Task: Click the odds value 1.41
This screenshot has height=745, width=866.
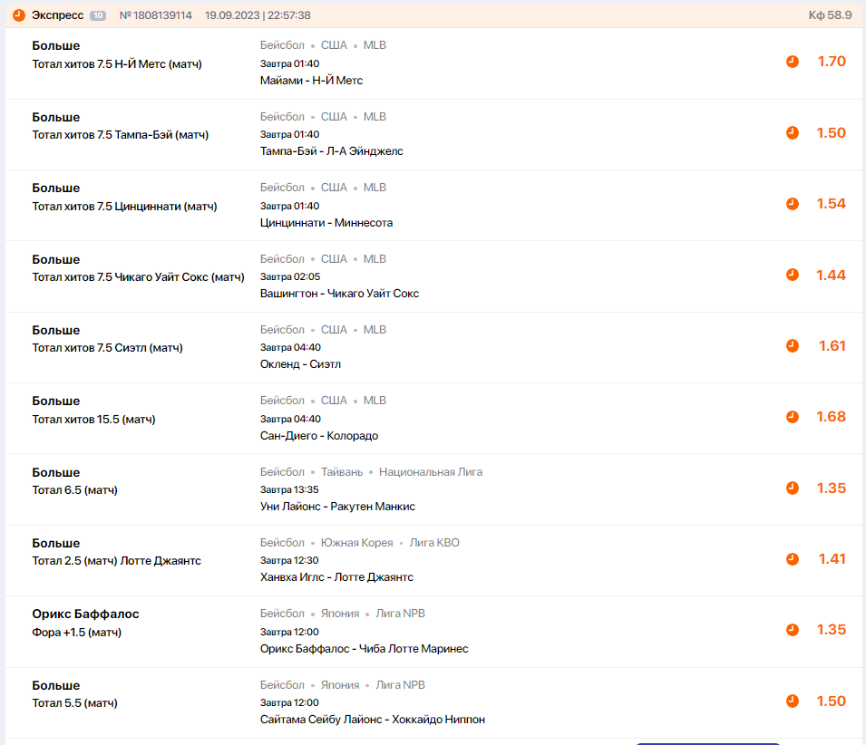Action: click(832, 559)
